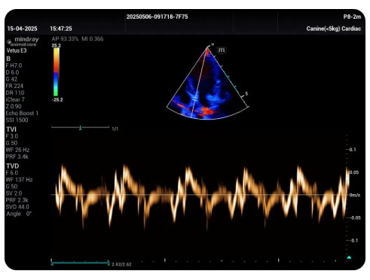Click the depth marker 5 on the sector
The image size is (370, 280).
(246, 93)
